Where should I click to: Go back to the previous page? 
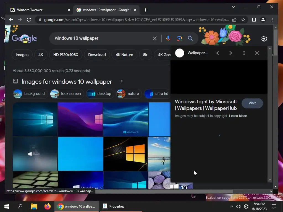click(x=11, y=20)
